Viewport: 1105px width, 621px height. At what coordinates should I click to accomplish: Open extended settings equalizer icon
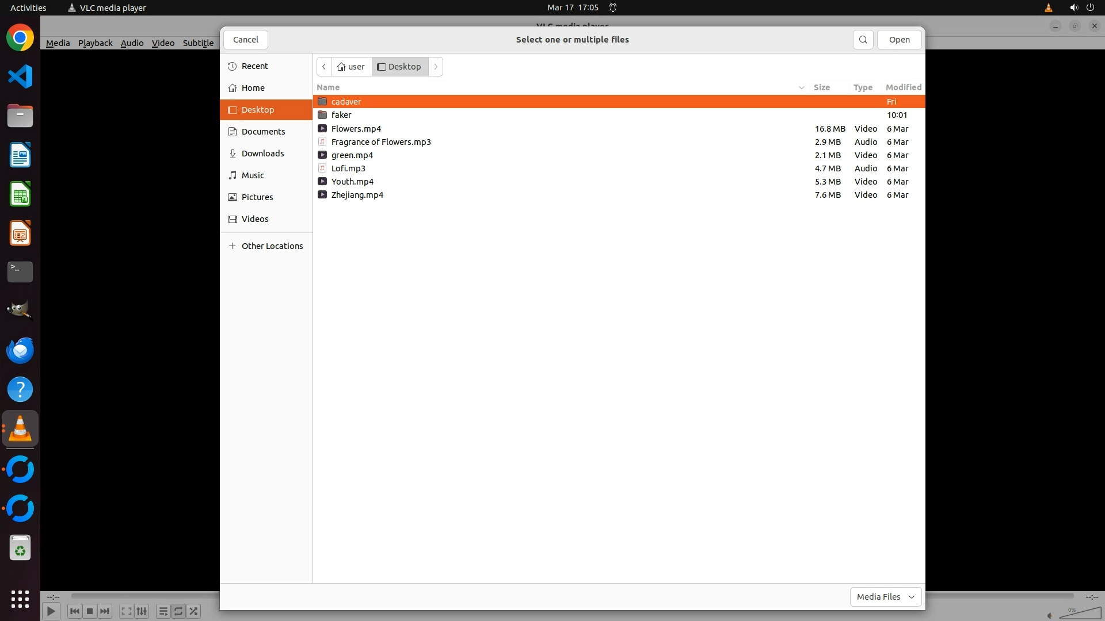142,611
